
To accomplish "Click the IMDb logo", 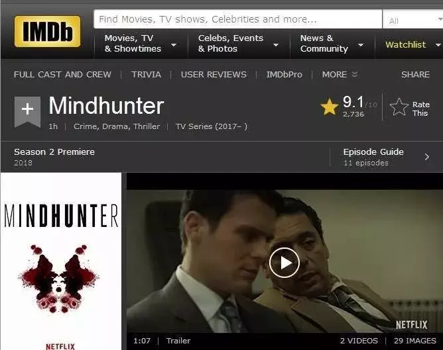I will pyautogui.click(x=47, y=31).
